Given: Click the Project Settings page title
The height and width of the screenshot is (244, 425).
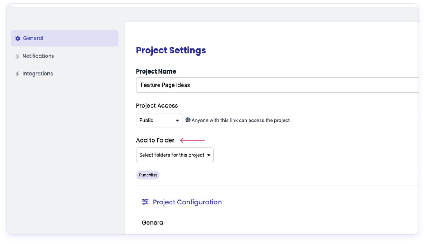Looking at the screenshot, I should pyautogui.click(x=171, y=50).
